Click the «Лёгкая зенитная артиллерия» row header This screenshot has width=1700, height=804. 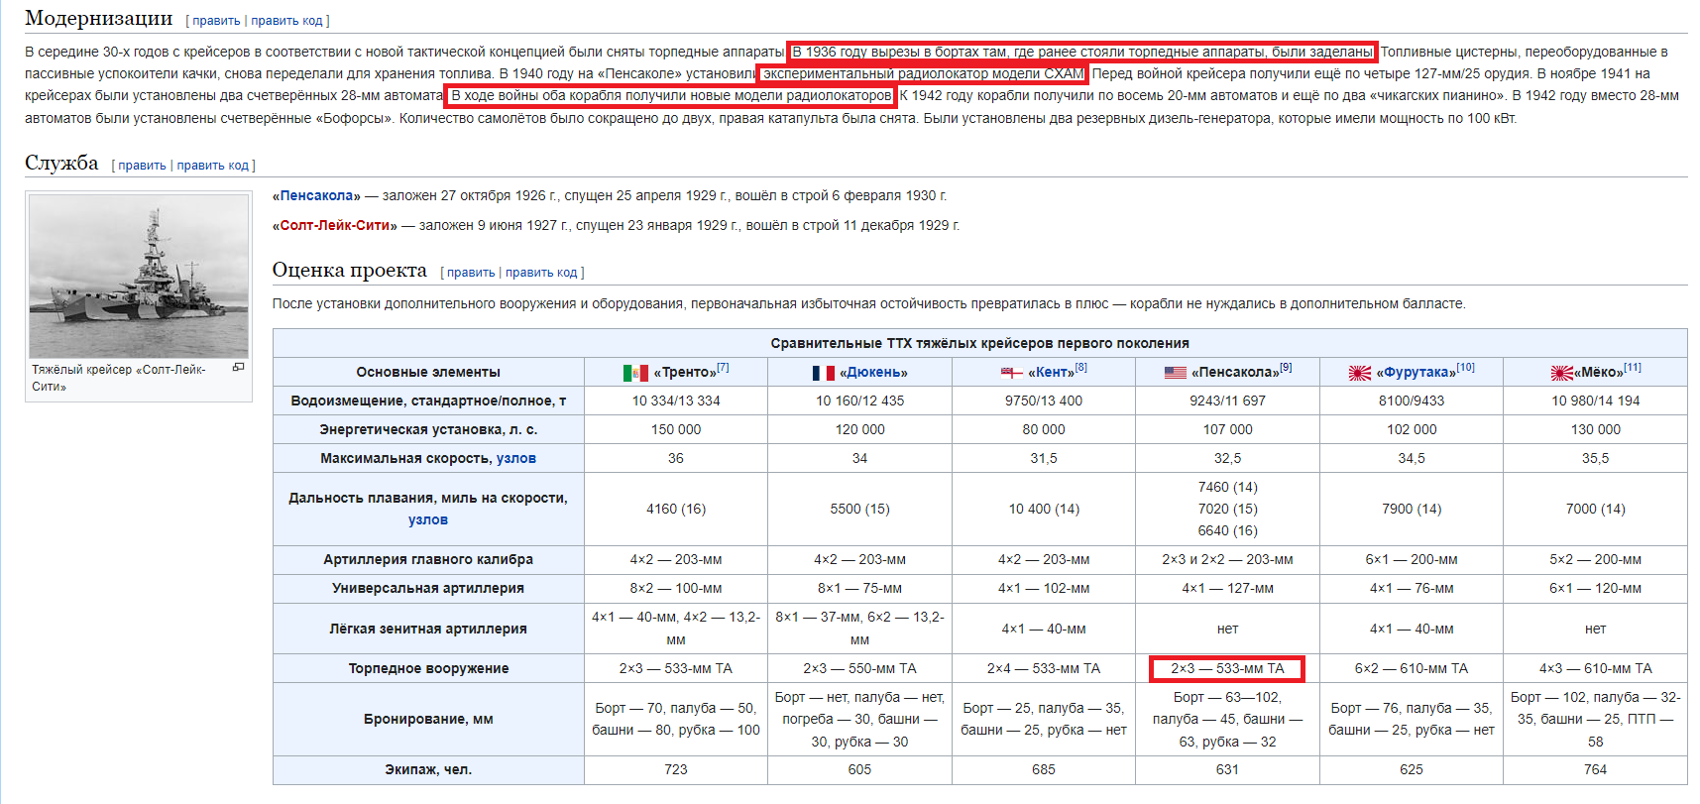pos(428,630)
